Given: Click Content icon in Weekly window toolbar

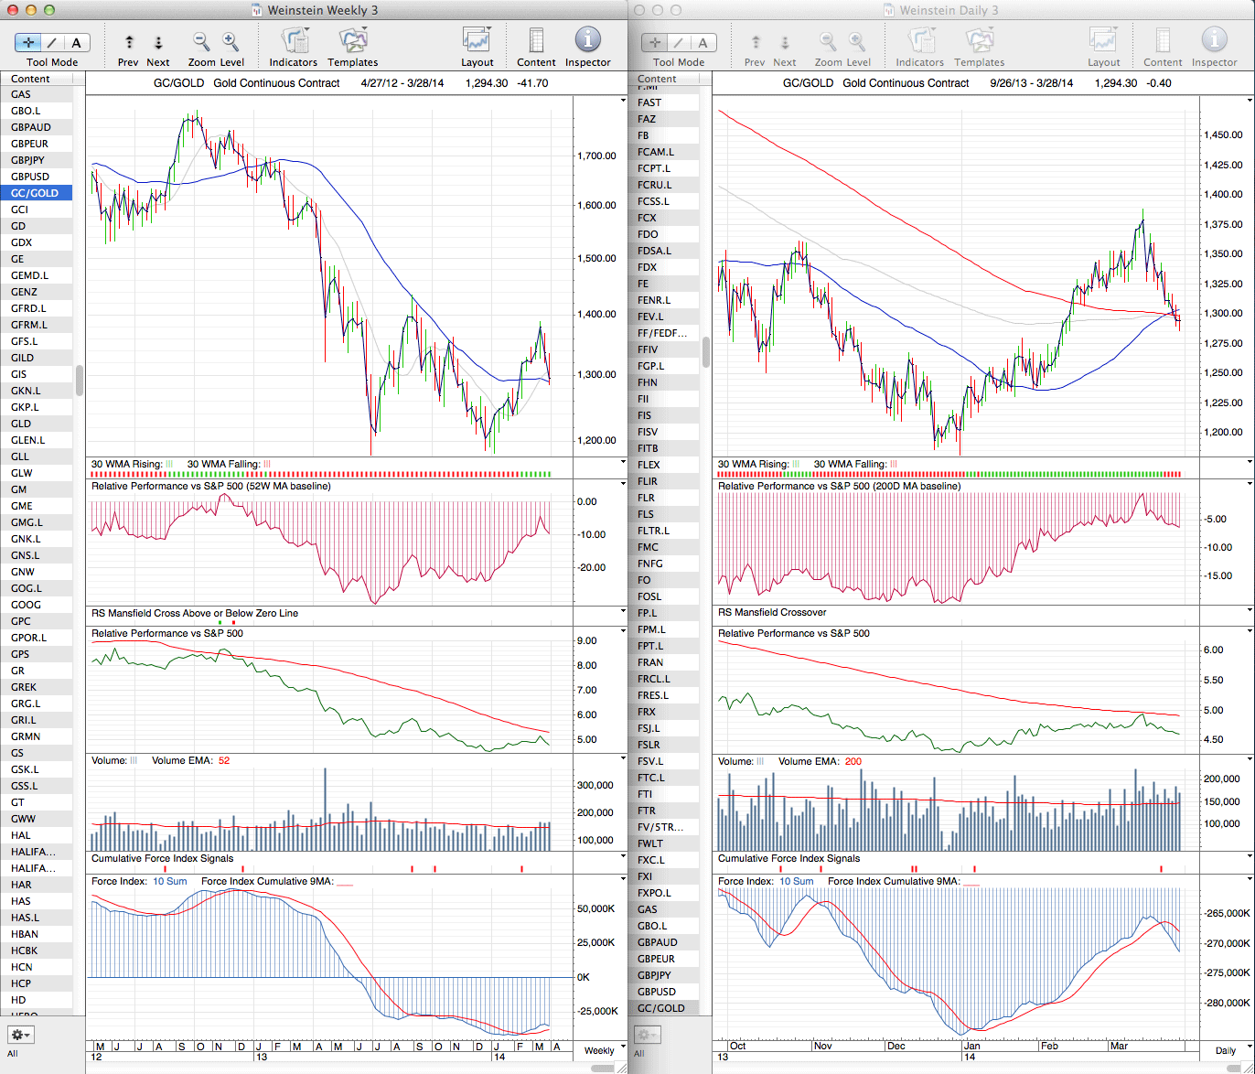Looking at the screenshot, I should 536,41.
